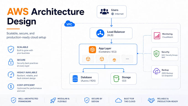Click the Reliable & Production-Ready handshake icon

(x=151, y=100)
